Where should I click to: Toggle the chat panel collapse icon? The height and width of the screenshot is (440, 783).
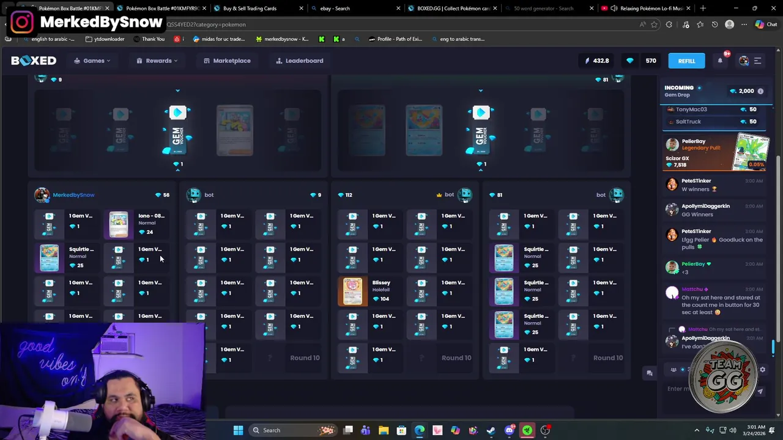(650, 373)
